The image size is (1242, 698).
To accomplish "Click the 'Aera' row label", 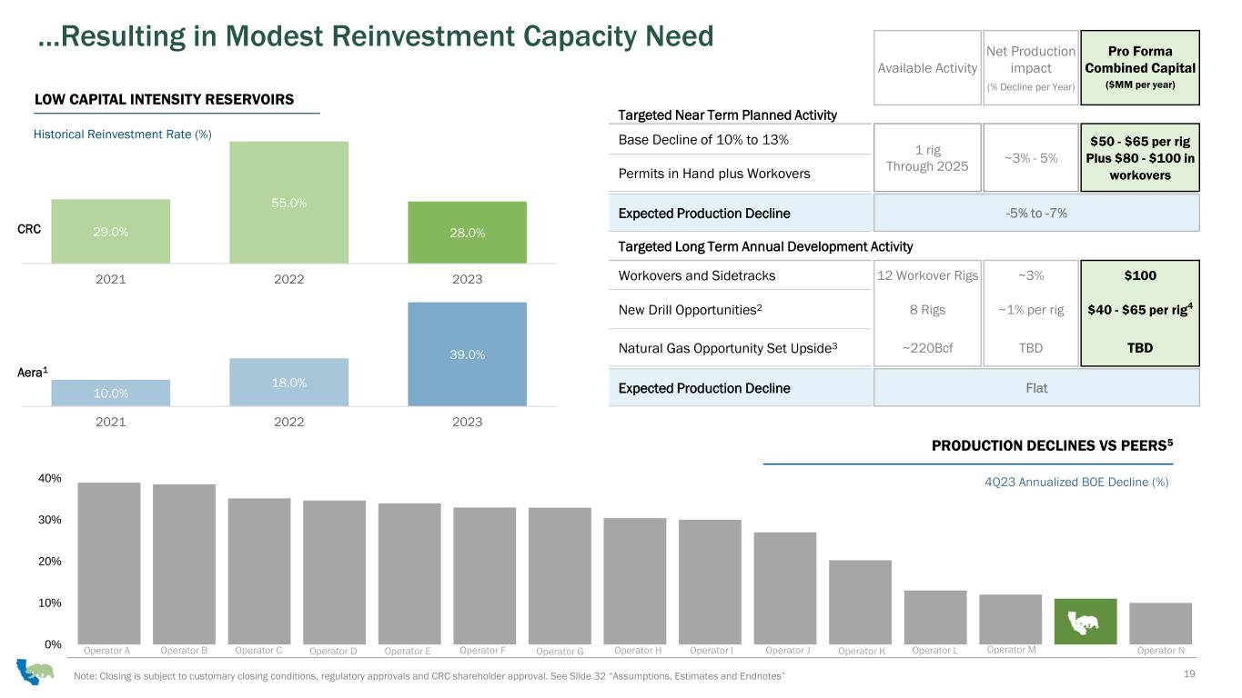I will pos(33,373).
